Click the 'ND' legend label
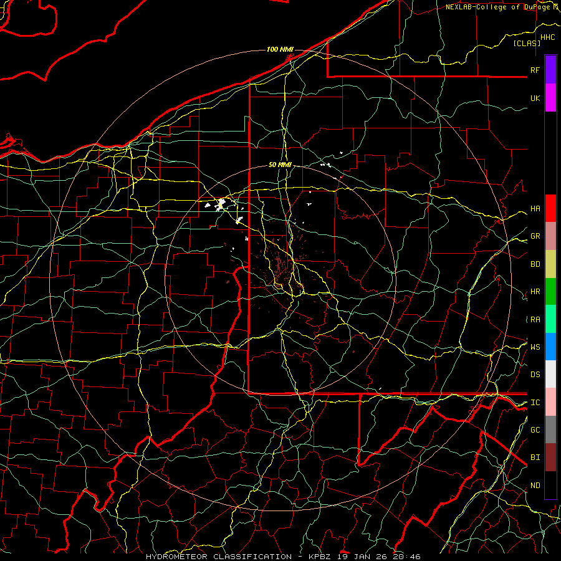The image size is (561, 561). click(x=535, y=485)
